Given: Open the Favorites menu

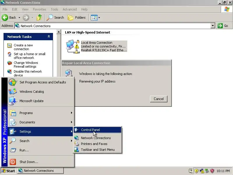Looking at the screenshot, I should (40, 9).
